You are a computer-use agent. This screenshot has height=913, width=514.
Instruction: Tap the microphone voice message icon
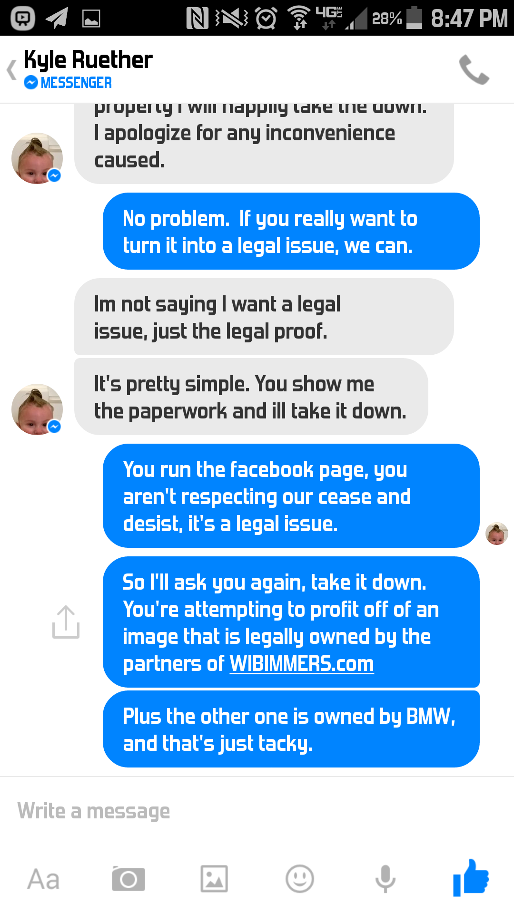click(x=385, y=879)
